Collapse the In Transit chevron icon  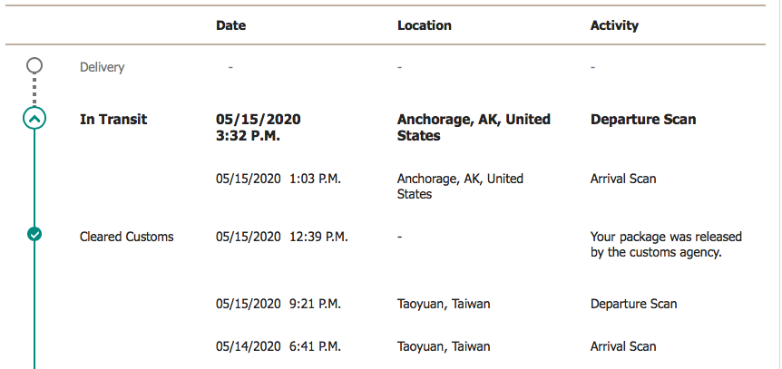click(34, 119)
